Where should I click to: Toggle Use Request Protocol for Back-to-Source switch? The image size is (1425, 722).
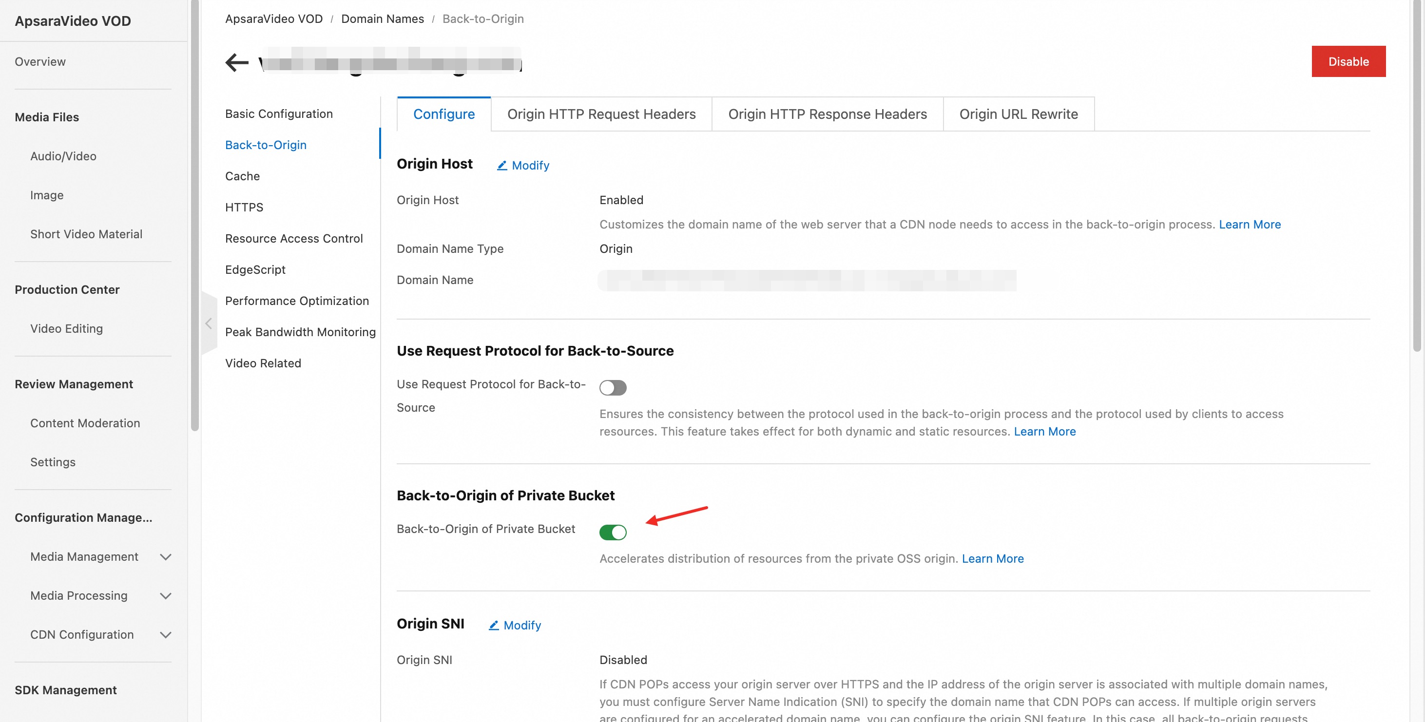(x=613, y=387)
